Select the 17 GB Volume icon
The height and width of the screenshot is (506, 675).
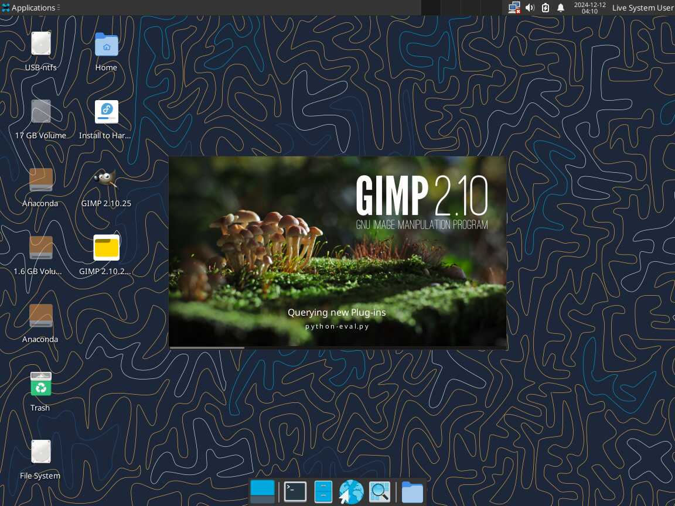click(x=41, y=111)
